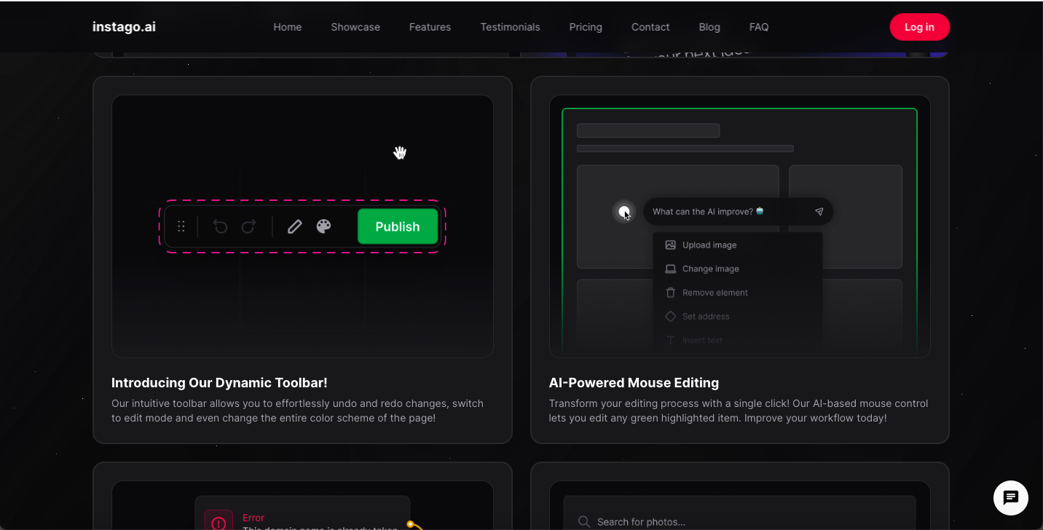Navigate to Testimonials section

coord(510,27)
